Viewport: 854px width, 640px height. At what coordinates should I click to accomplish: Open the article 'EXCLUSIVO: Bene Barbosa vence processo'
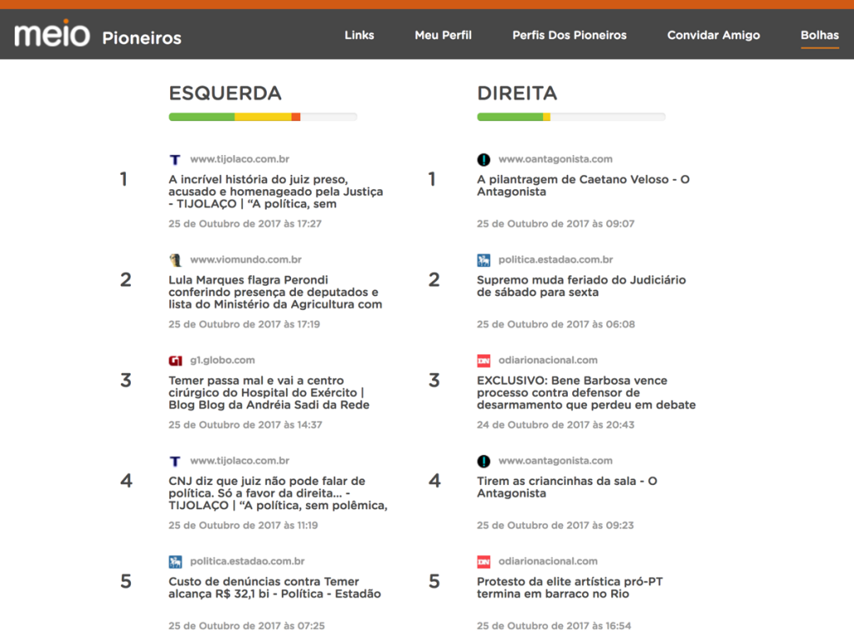coord(586,392)
